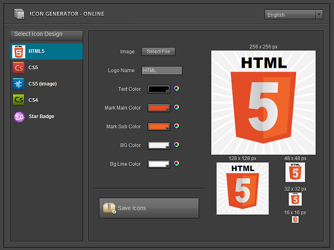Screen dimensions: 334x250
Task: Click the Logo Name label
Action: [121, 71]
